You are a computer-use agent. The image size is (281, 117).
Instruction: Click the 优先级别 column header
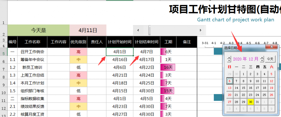[x=78, y=42]
